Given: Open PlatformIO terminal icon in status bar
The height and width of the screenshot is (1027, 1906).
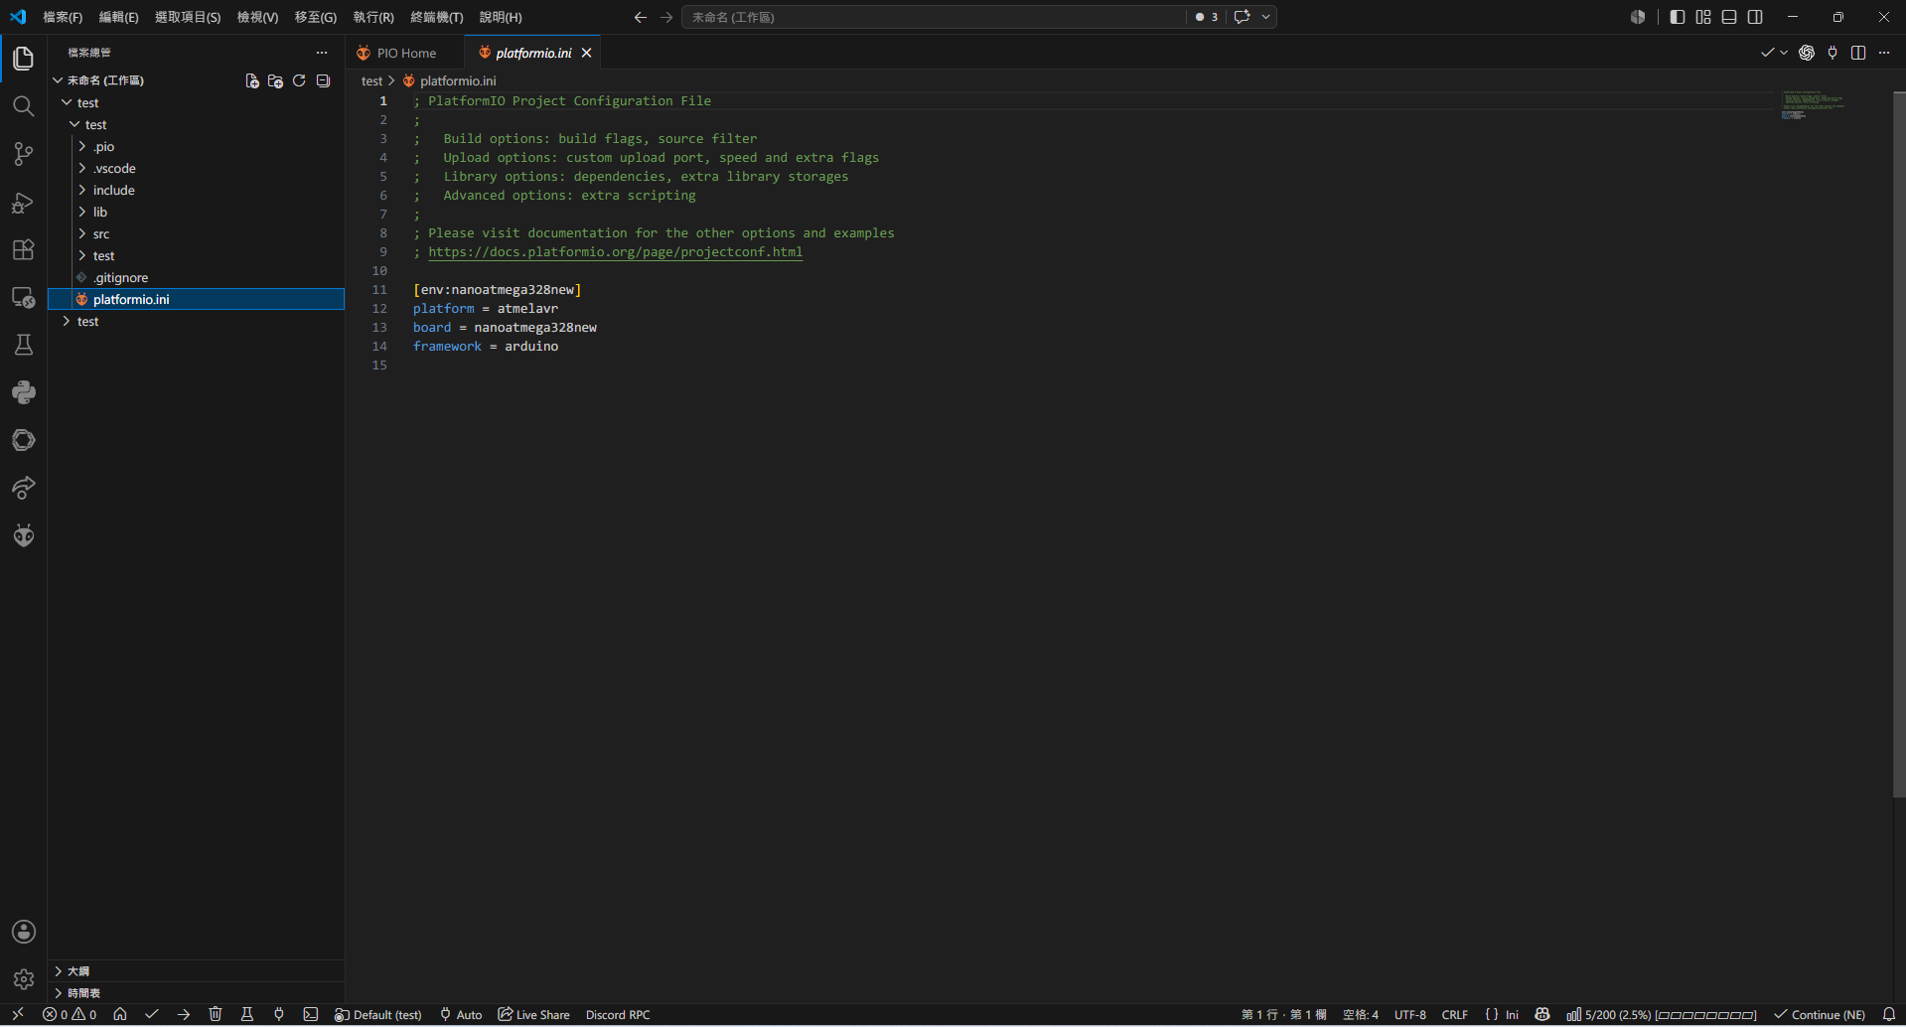Looking at the screenshot, I should click(311, 1014).
